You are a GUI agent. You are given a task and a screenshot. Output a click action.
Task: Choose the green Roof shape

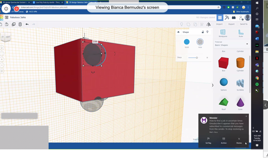click(x=223, y=102)
